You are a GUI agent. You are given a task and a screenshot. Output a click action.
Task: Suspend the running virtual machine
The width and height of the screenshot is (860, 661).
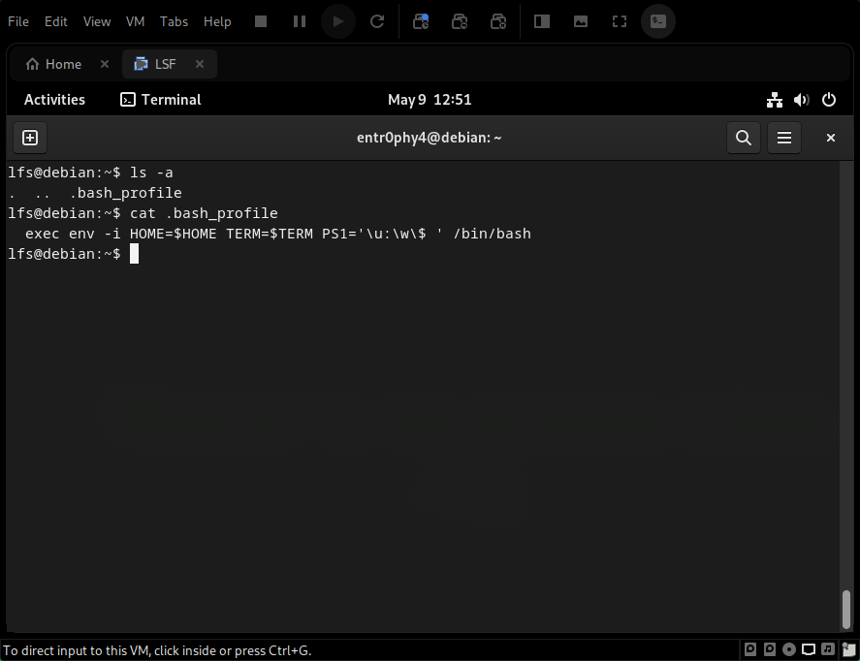point(299,20)
